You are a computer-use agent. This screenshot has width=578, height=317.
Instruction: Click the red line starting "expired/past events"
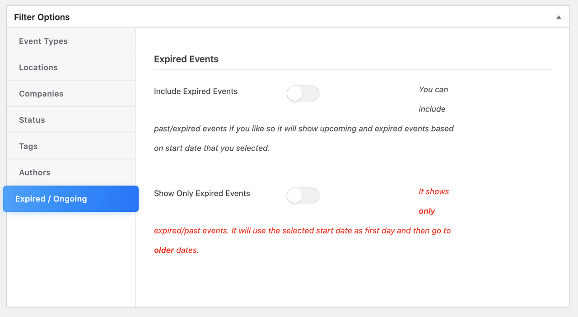pyautogui.click(x=302, y=230)
